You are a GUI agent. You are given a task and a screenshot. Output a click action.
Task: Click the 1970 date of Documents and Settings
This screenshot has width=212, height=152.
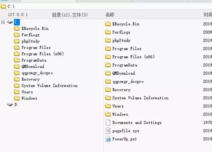[x=208, y=122]
